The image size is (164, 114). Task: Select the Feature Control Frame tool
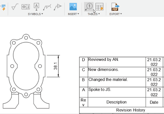click(26, 7)
